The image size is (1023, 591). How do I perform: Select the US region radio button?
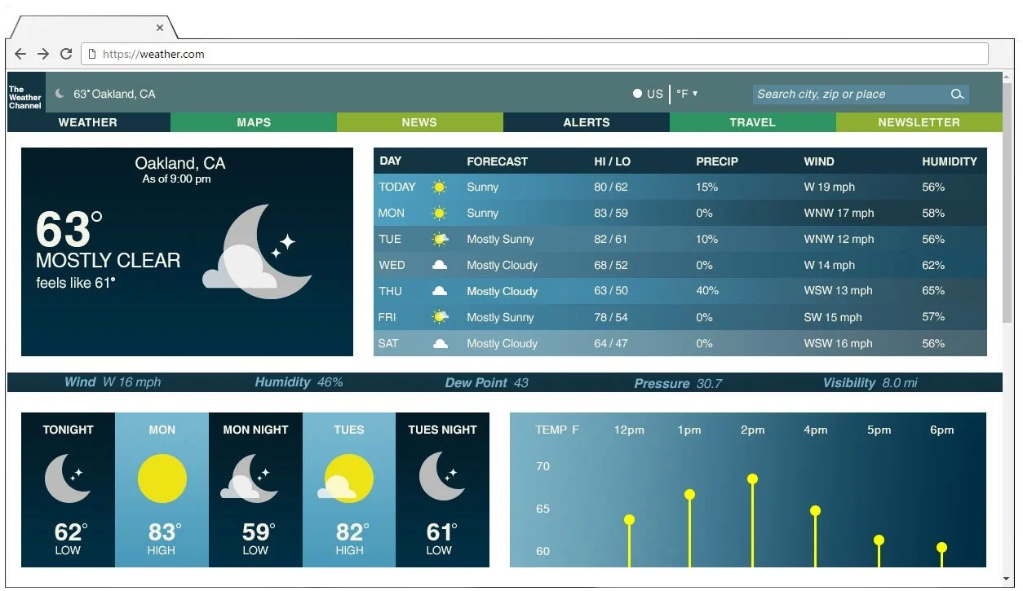click(x=637, y=94)
